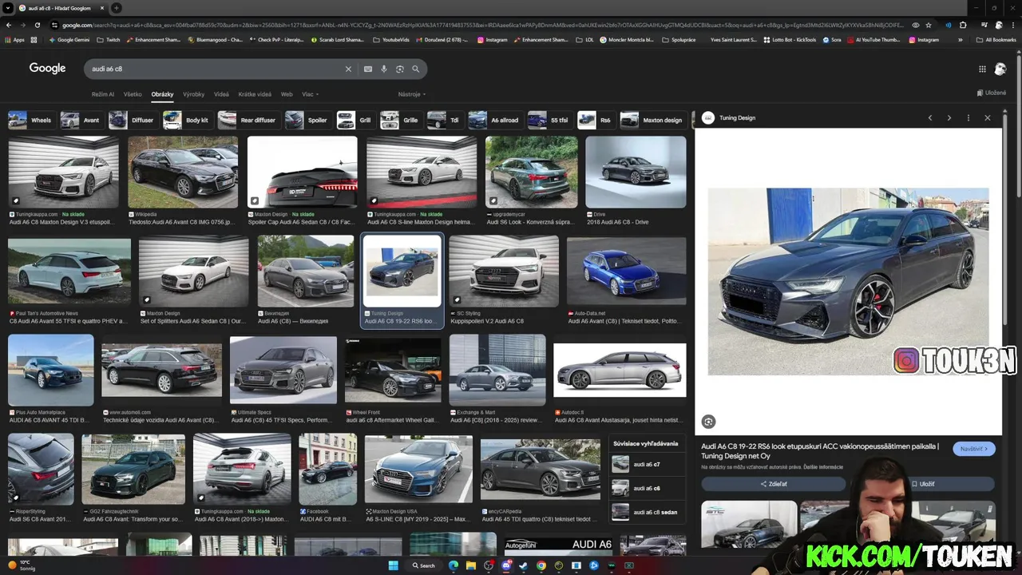This screenshot has width=1022, height=575.
Task: Open a new browser tab
Action: 117,8
